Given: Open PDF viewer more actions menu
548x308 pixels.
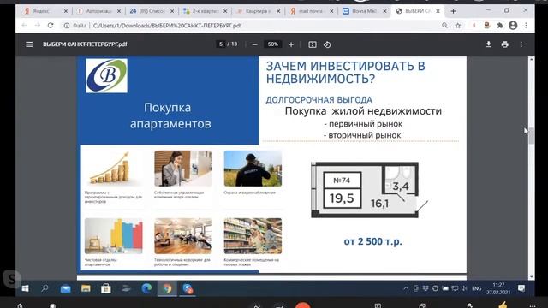Looking at the screenshot, I should coord(521,44).
